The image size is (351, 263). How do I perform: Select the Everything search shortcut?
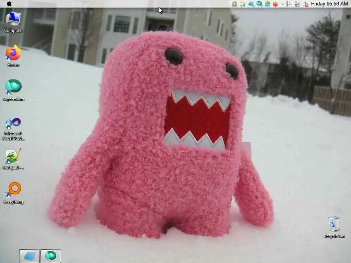[13, 193]
